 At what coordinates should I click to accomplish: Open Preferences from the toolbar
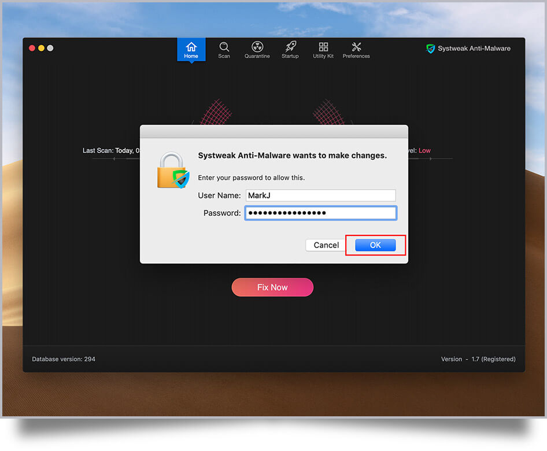(356, 50)
